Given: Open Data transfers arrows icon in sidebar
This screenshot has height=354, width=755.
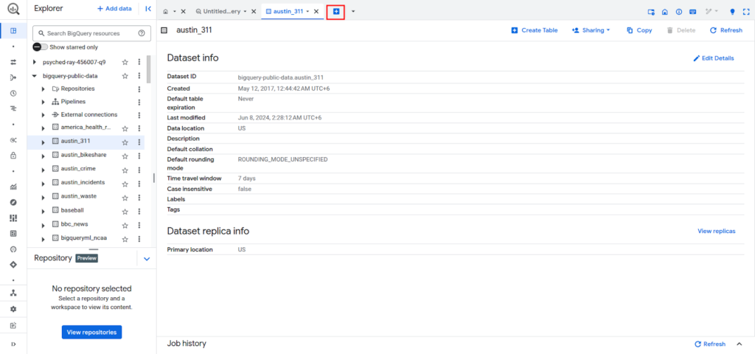Looking at the screenshot, I should (x=13, y=62).
